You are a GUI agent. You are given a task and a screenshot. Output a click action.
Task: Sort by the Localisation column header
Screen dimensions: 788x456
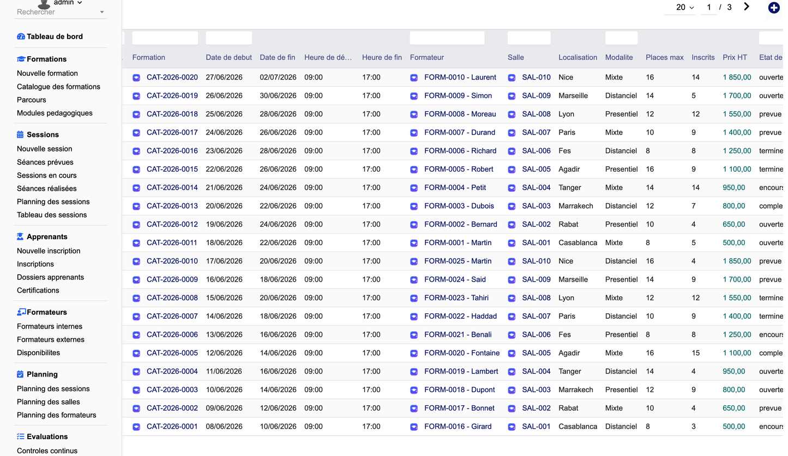pos(578,57)
